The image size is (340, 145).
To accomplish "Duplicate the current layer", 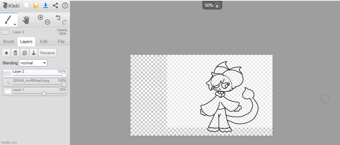I will click(x=24, y=53).
